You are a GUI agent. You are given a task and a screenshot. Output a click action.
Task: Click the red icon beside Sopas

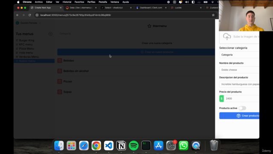[x=60, y=92]
